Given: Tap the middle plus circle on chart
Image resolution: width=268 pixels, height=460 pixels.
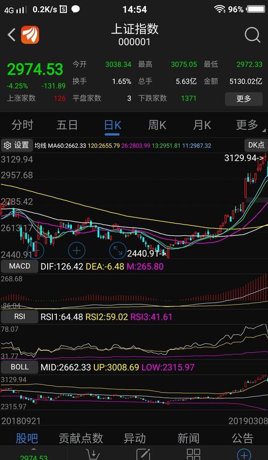Looking at the screenshot, I should pyautogui.click(x=77, y=250).
